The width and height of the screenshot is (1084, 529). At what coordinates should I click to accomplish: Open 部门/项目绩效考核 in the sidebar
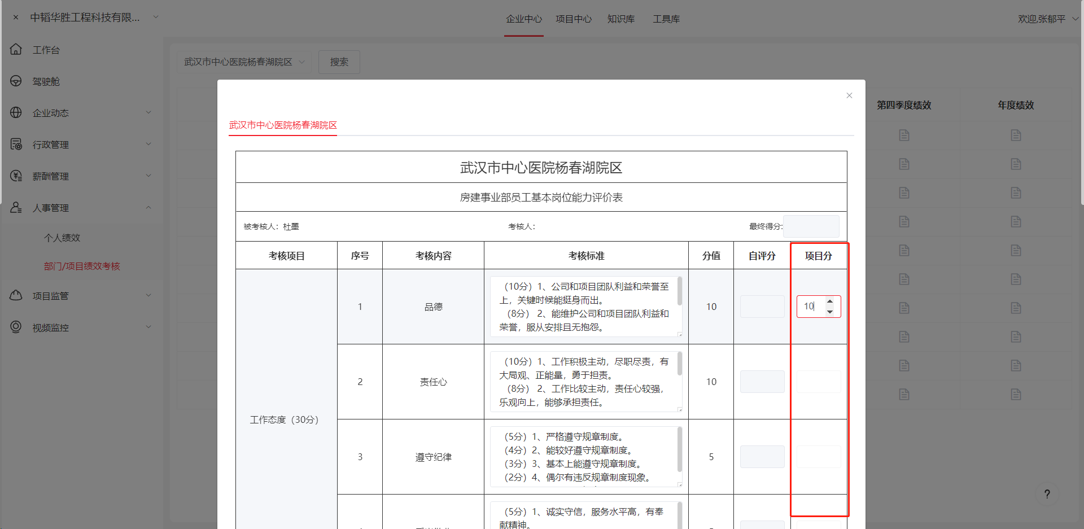point(82,266)
